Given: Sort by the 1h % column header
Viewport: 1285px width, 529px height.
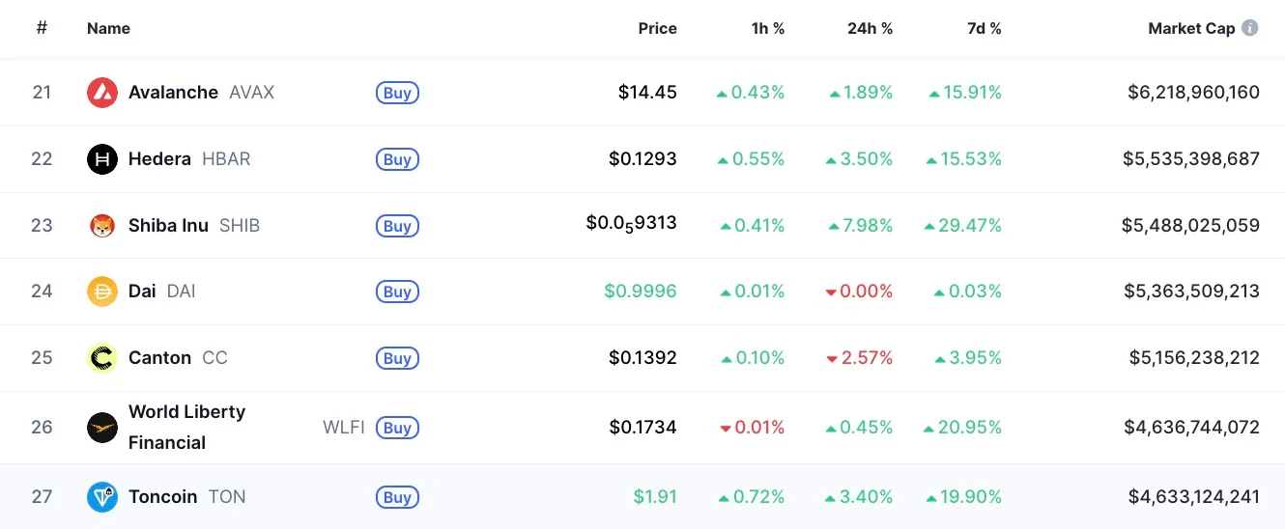Looking at the screenshot, I should click(x=767, y=28).
